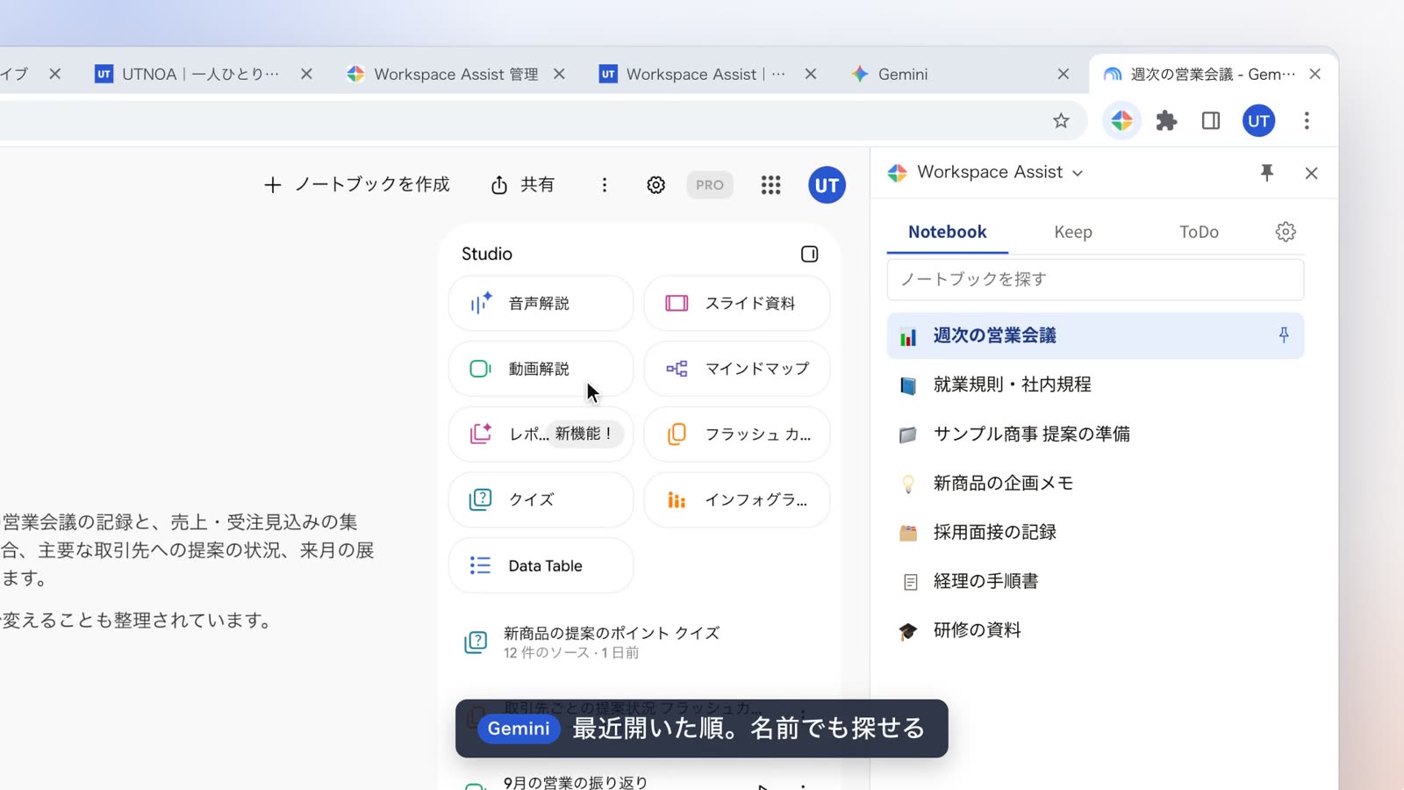Create a Data Table
This screenshot has height=790, width=1404.
(541, 566)
